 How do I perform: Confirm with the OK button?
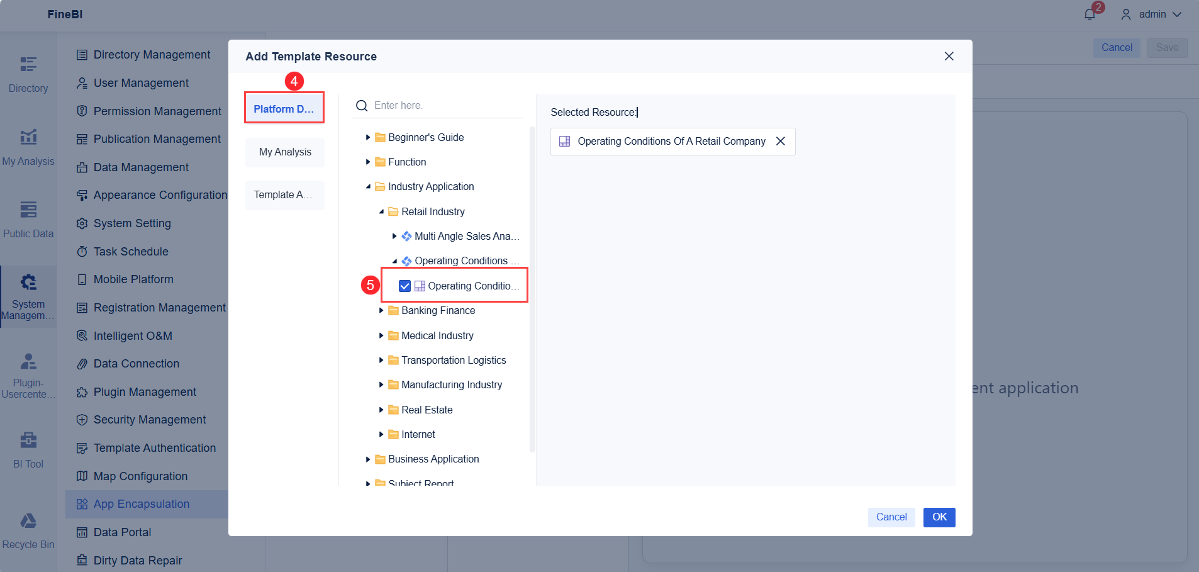pos(939,517)
